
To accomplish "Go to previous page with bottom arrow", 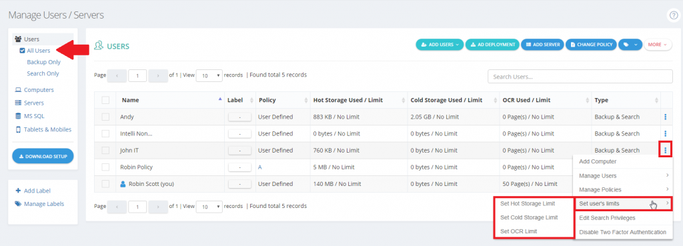I will pyautogui.click(x=117, y=207).
